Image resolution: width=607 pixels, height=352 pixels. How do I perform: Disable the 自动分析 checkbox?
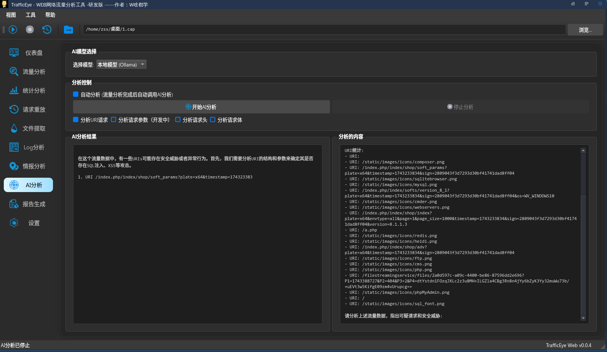(x=76, y=94)
